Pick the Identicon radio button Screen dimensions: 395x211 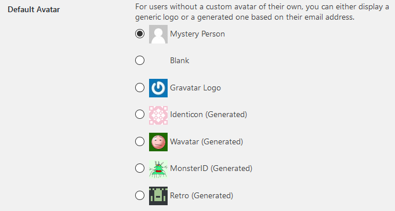[x=140, y=114]
